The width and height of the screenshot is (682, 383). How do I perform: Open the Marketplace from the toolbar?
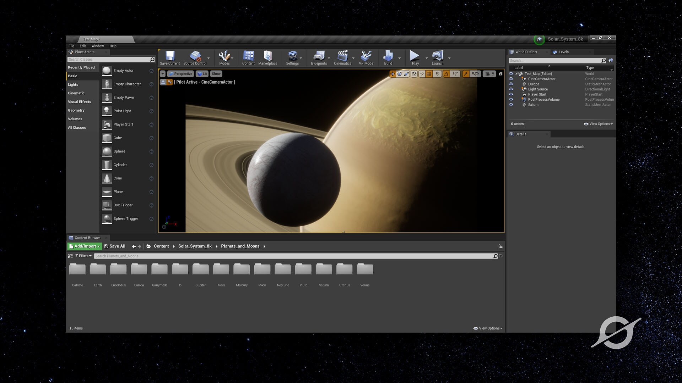point(268,57)
